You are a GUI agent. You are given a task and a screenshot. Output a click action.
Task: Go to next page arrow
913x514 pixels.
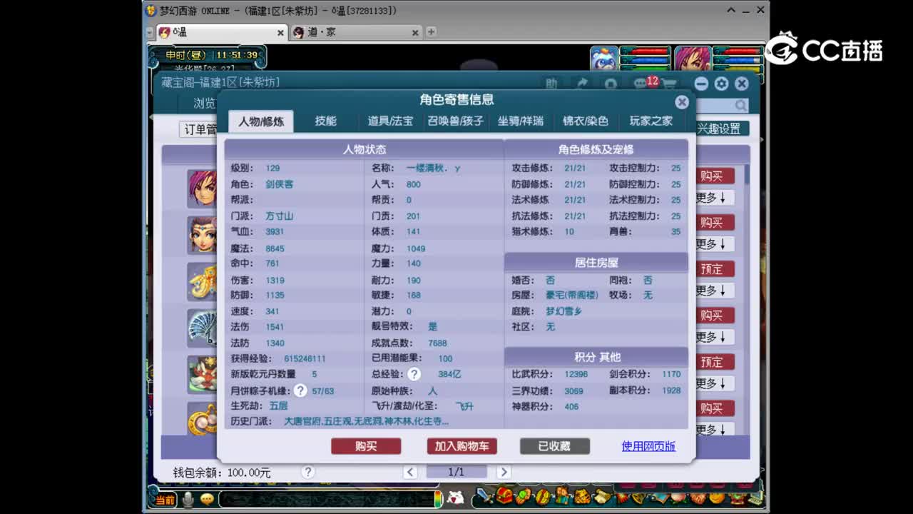(x=504, y=472)
